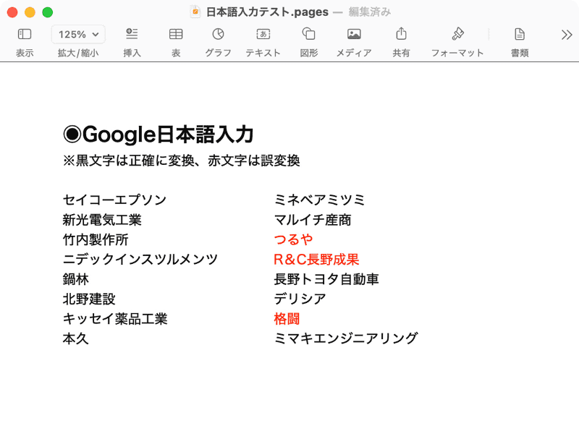
Task: Click the heading ◉Google日本語入力
Action: [159, 135]
